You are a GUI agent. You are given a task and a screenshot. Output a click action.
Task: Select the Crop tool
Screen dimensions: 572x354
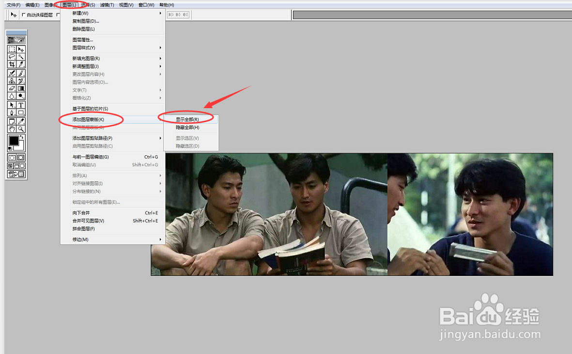click(12, 64)
